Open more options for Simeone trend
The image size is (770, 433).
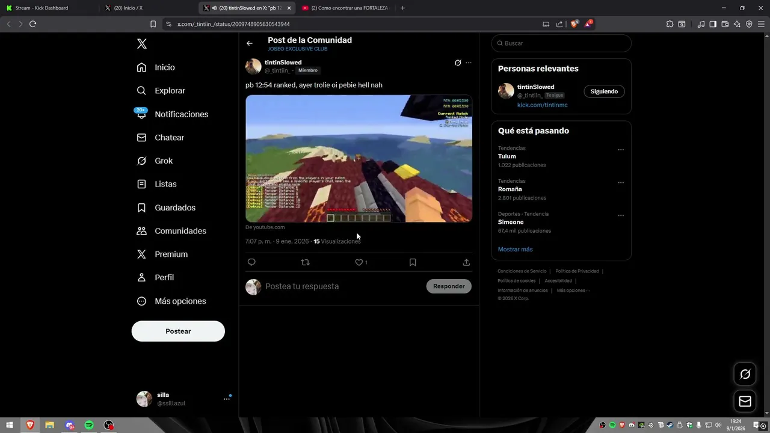(x=621, y=215)
